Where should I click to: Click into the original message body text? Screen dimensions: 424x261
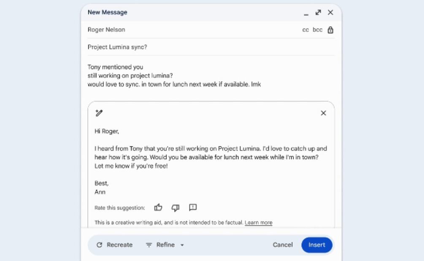(174, 76)
